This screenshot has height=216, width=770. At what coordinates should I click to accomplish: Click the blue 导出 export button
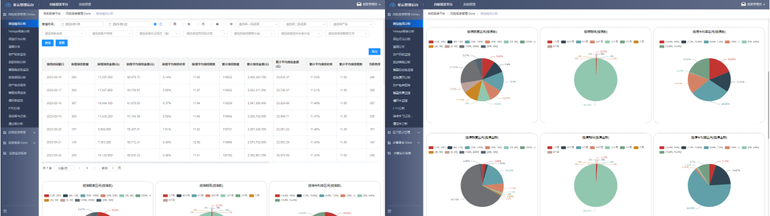(374, 52)
